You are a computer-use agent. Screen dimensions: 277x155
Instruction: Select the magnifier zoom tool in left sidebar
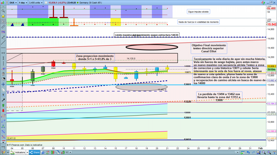3,11
